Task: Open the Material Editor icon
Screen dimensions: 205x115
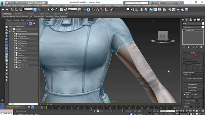Action: coord(164,10)
